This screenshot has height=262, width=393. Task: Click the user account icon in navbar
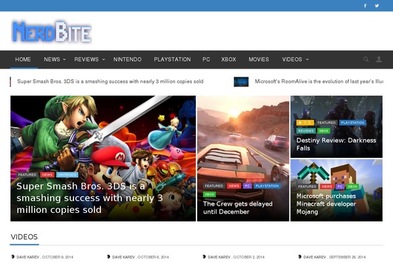pyautogui.click(x=379, y=60)
